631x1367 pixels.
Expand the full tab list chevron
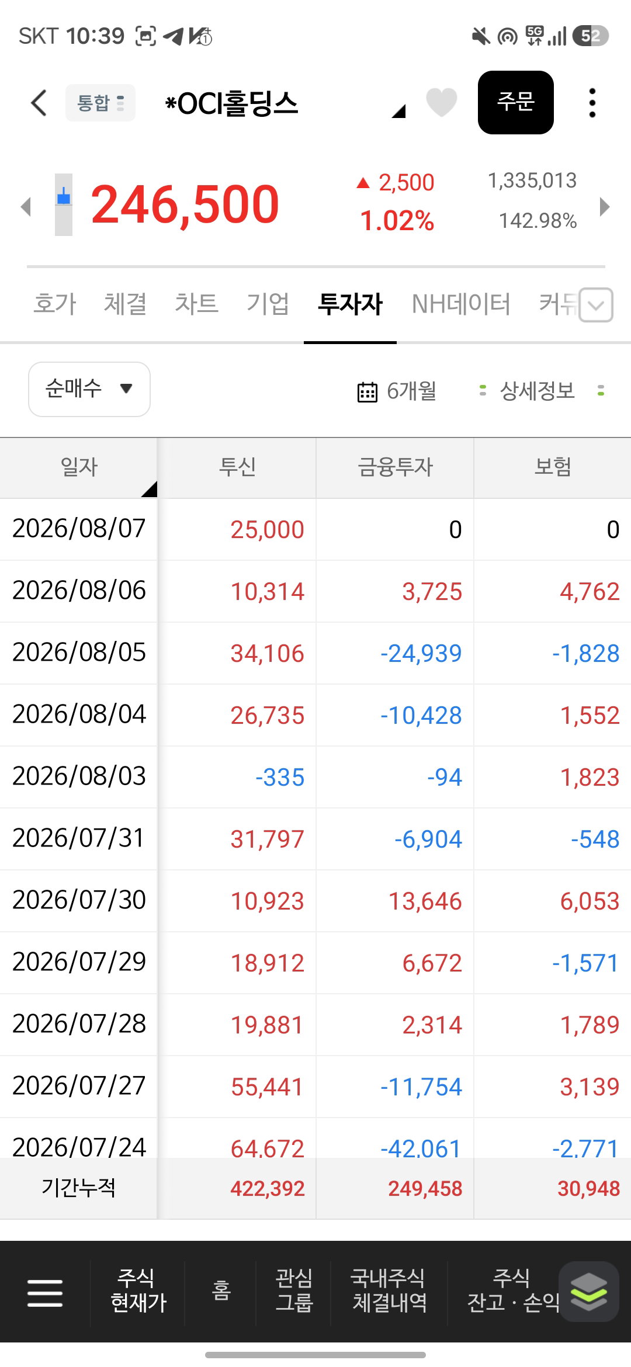pos(596,305)
